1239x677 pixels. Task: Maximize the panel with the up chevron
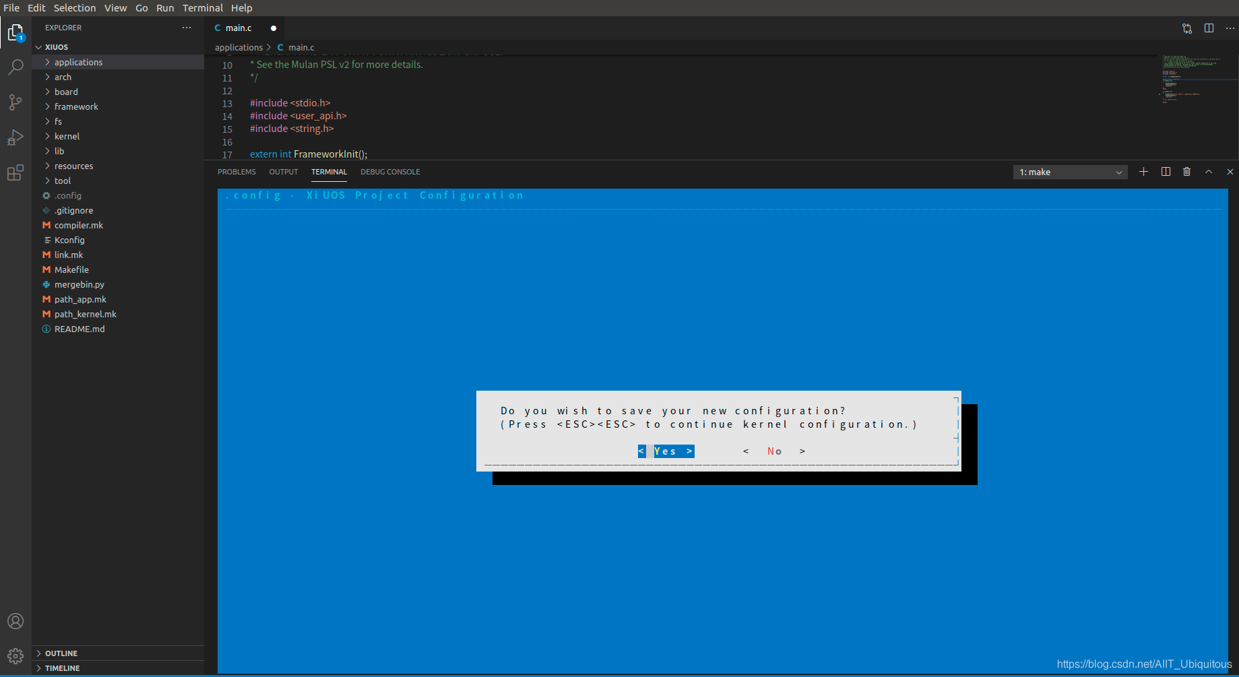(1209, 172)
